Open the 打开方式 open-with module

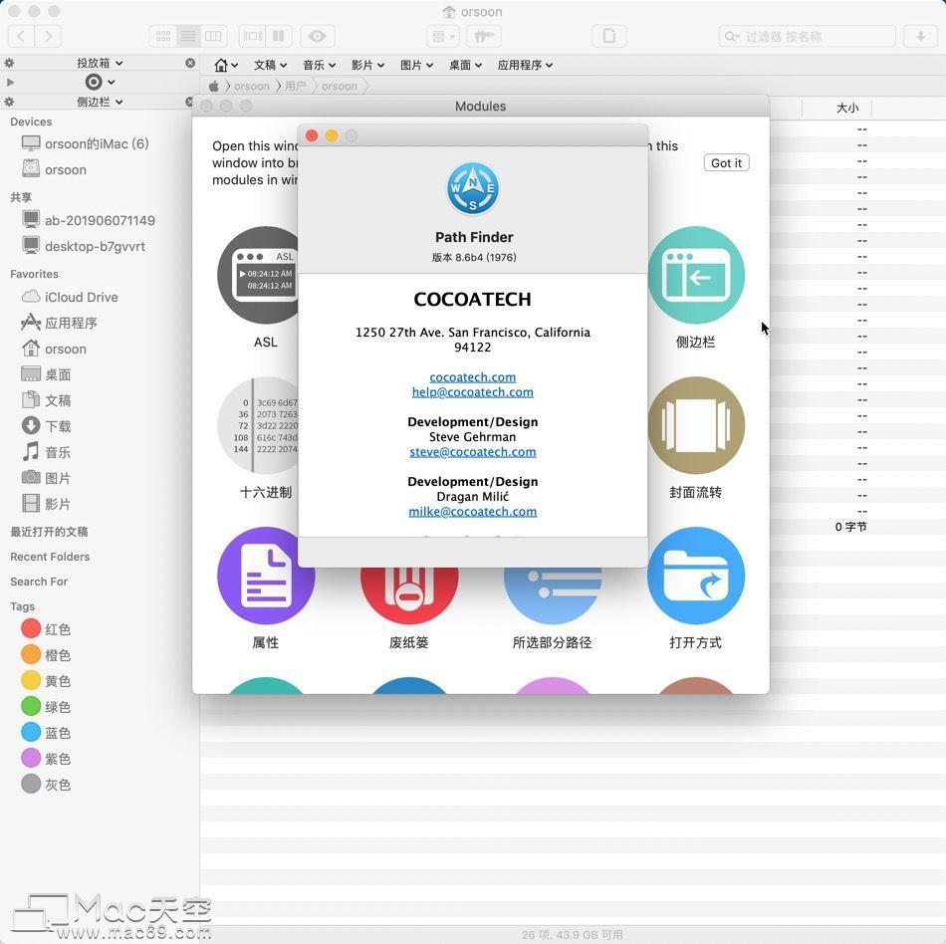point(696,576)
